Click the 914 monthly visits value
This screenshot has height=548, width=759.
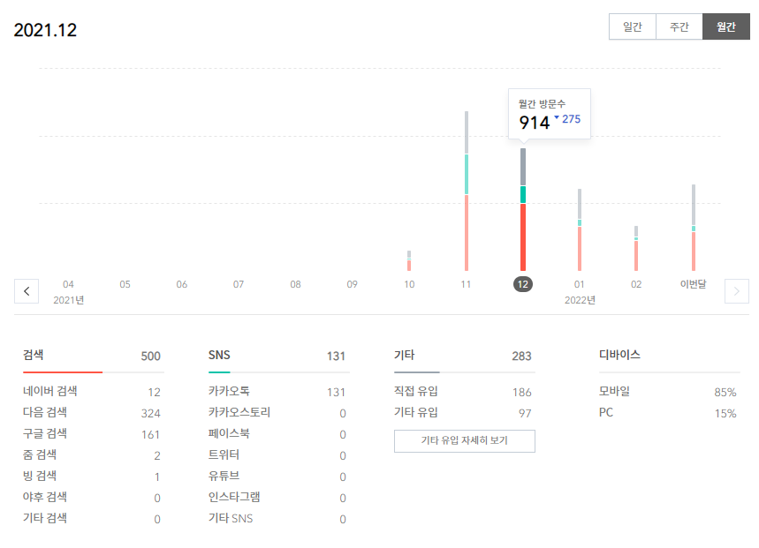pos(535,123)
